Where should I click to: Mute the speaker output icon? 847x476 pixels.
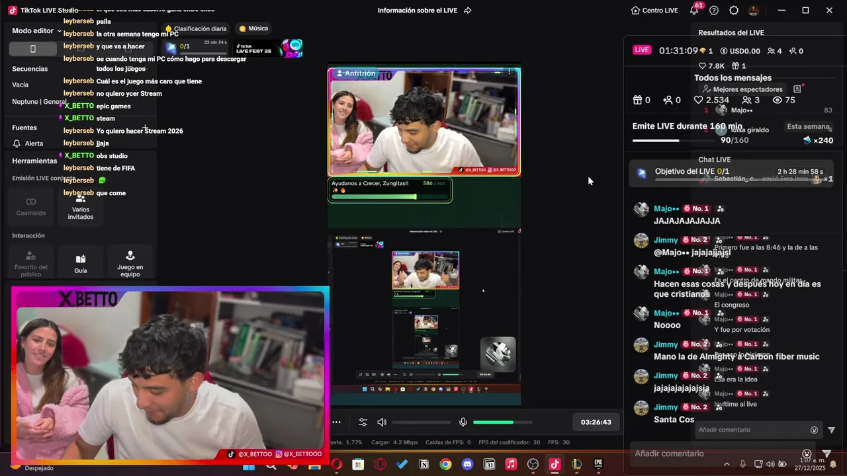(x=382, y=422)
